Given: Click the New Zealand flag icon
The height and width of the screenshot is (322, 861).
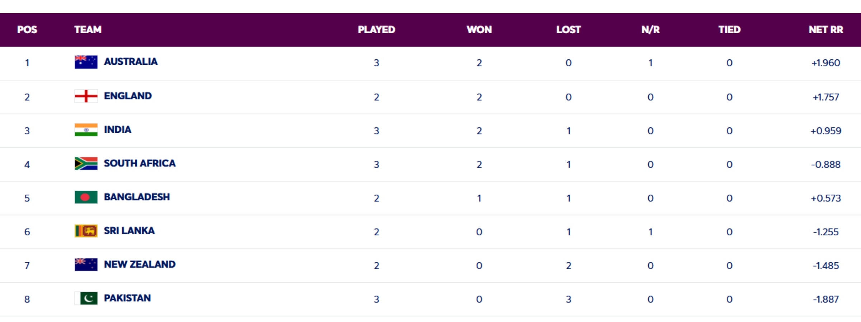Looking at the screenshot, I should coord(86,265).
